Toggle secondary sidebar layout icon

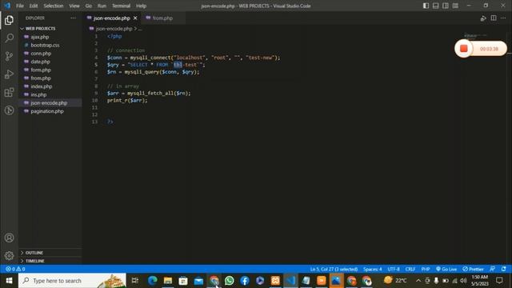(446, 6)
